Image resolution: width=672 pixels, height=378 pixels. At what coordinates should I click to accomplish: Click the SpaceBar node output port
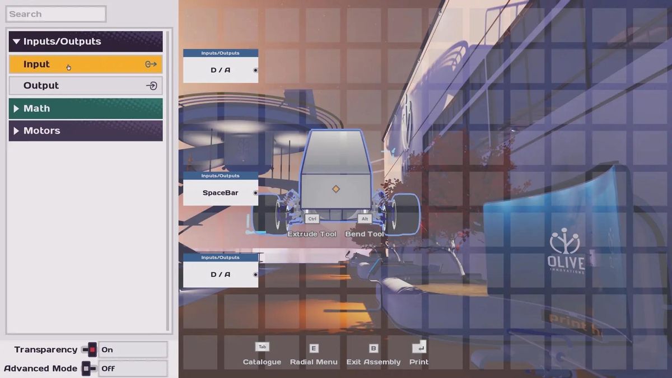click(x=255, y=193)
